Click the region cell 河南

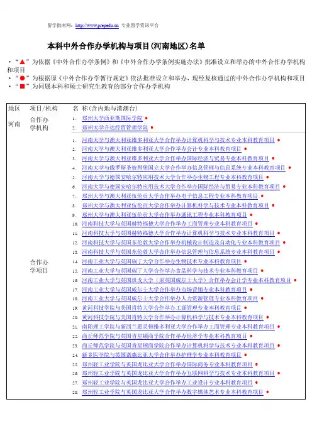click(14, 124)
